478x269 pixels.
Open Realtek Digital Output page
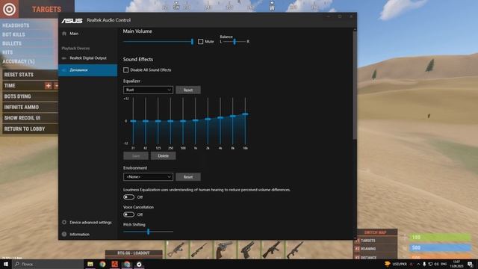(88, 58)
